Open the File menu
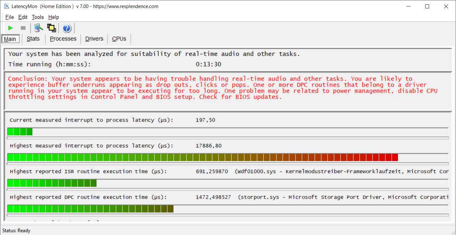456x235 pixels. point(10,17)
